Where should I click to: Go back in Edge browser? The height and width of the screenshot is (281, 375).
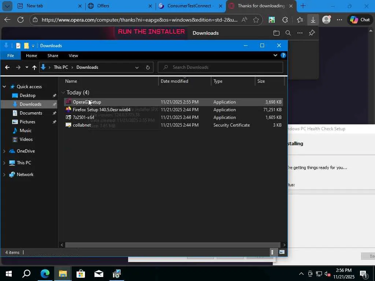[7, 20]
